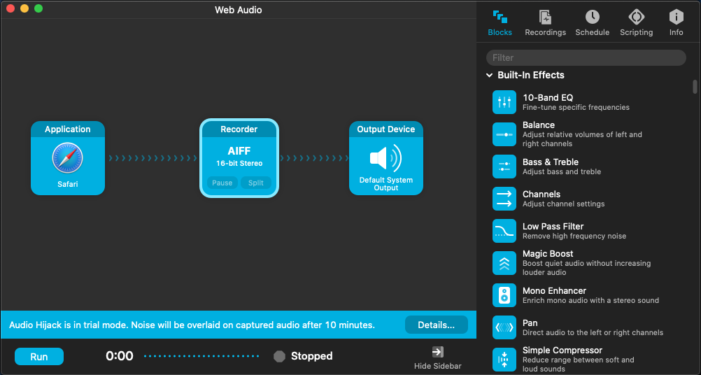The image size is (701, 375).
Task: Click Pause in the Recorder block
Action: (x=222, y=183)
